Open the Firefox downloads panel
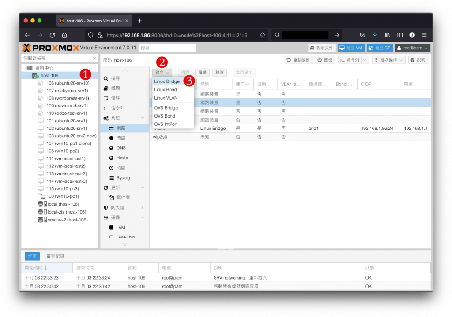Viewport: 452px width, 317px height. click(x=375, y=35)
